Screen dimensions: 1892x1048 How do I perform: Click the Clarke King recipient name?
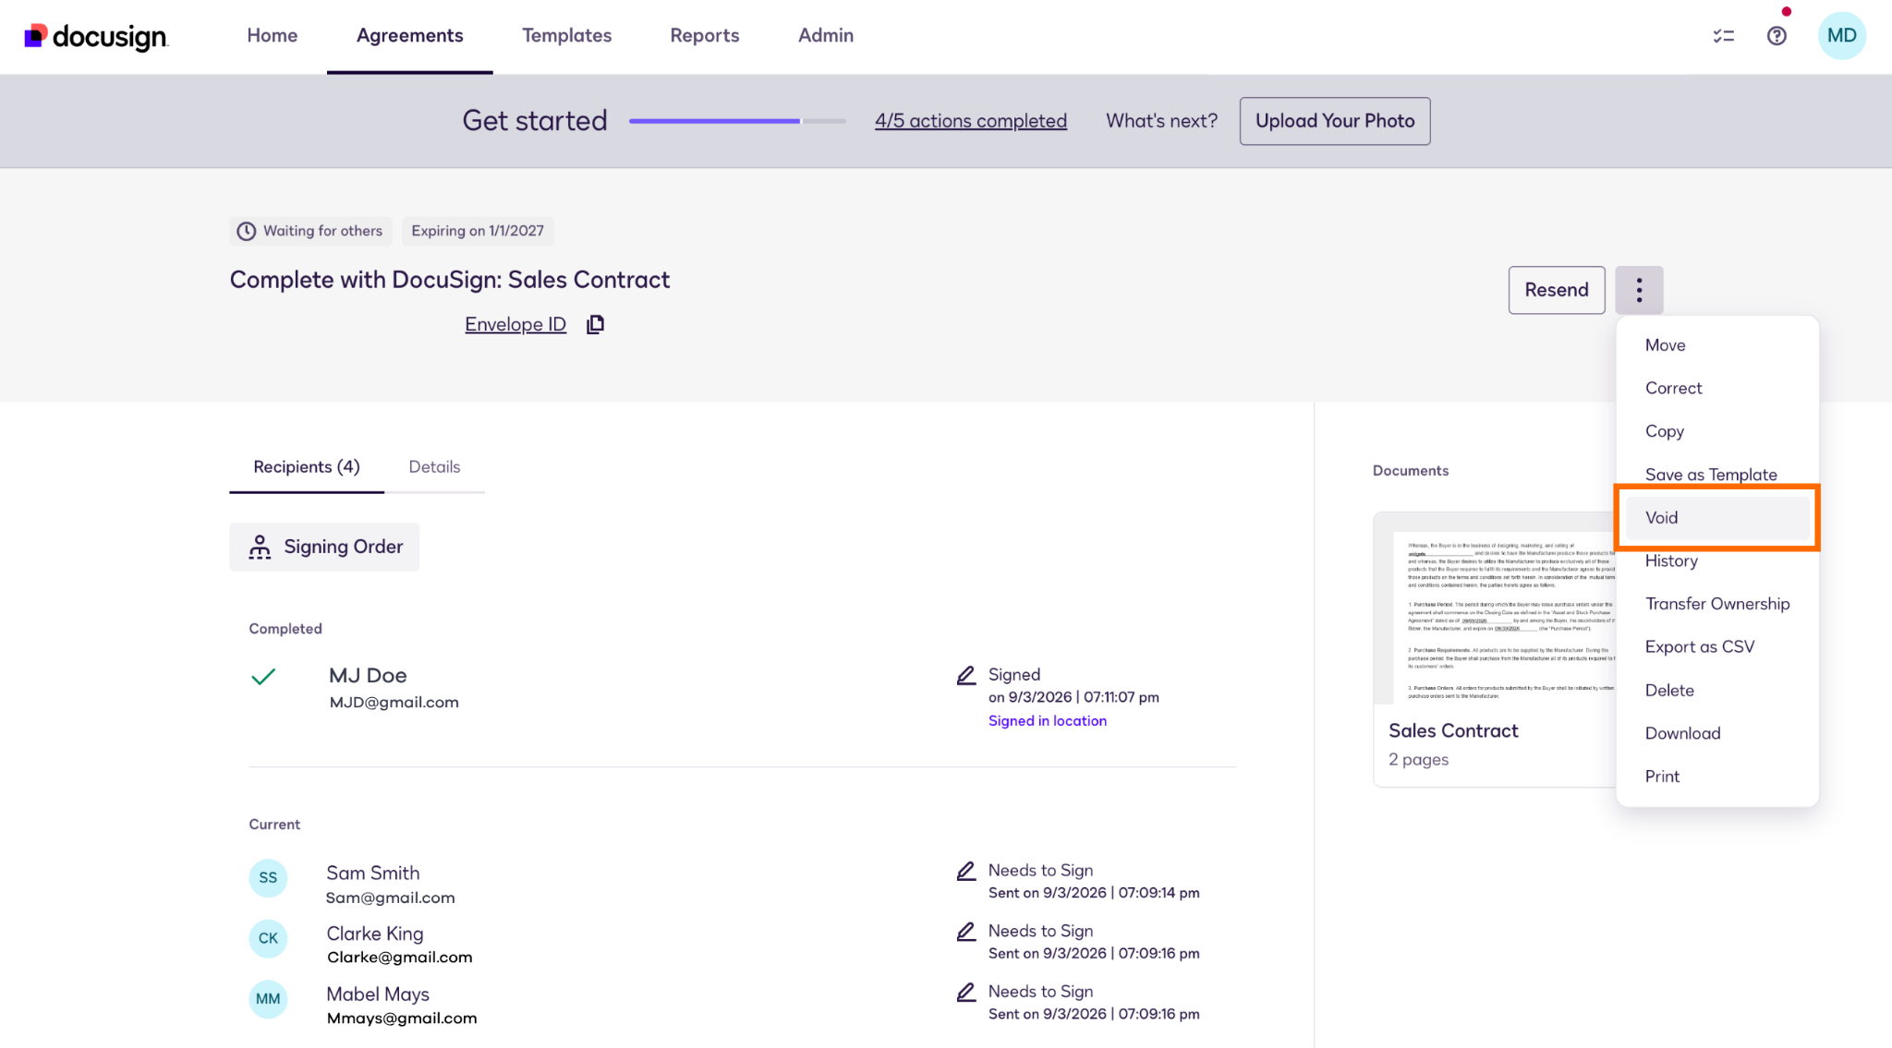[374, 934]
